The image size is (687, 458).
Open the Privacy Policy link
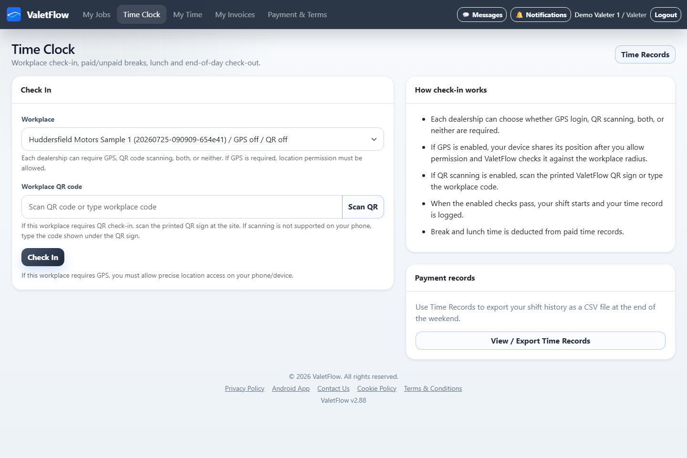(245, 388)
